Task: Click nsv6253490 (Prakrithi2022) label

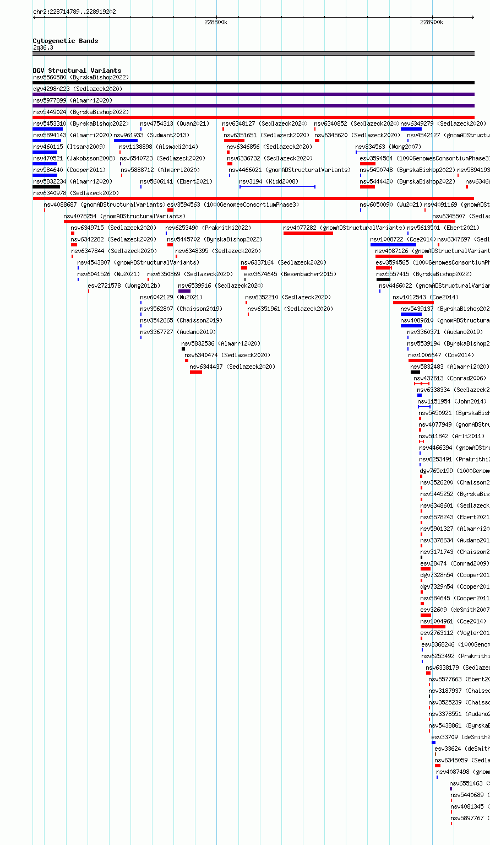Action: coord(209,228)
